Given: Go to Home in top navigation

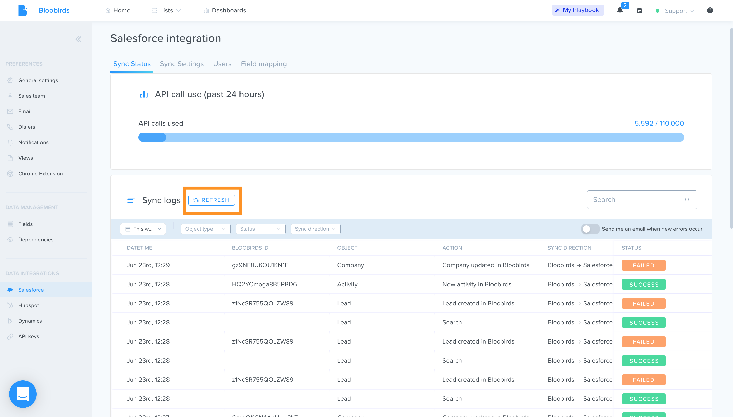Looking at the screenshot, I should (118, 11).
